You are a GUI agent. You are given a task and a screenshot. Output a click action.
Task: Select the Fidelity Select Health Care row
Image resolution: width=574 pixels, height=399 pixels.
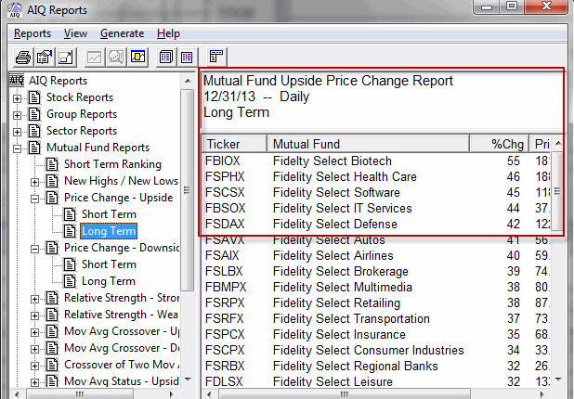click(x=376, y=176)
